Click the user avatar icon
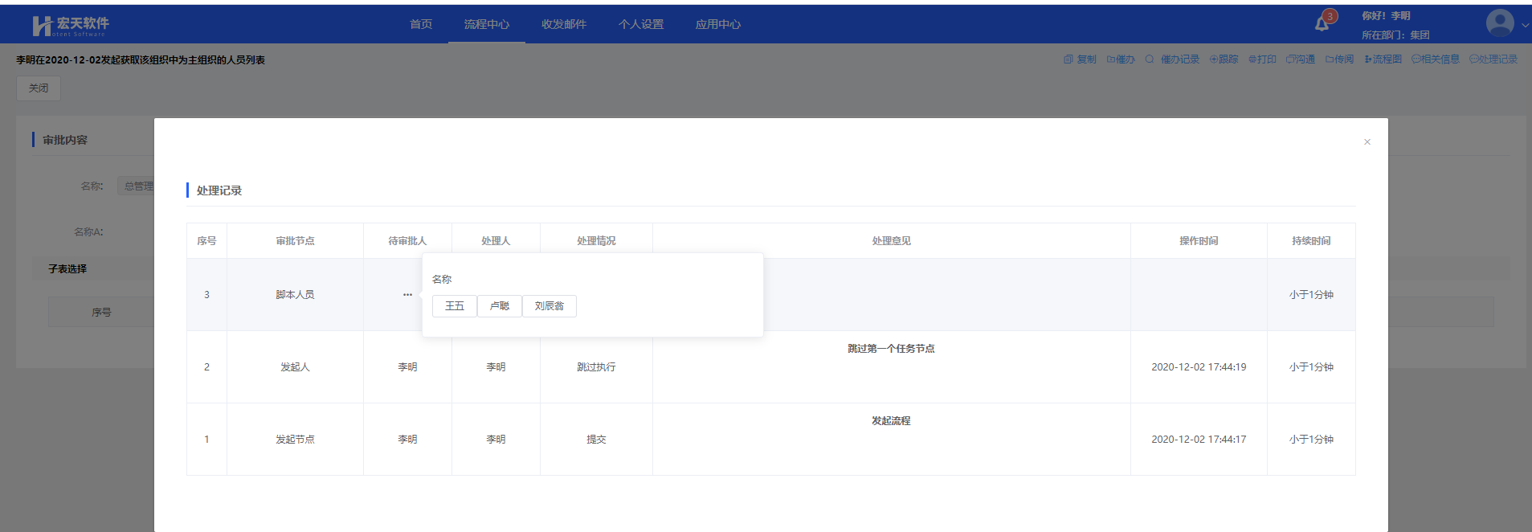This screenshot has width=1532, height=532. pos(1499,23)
